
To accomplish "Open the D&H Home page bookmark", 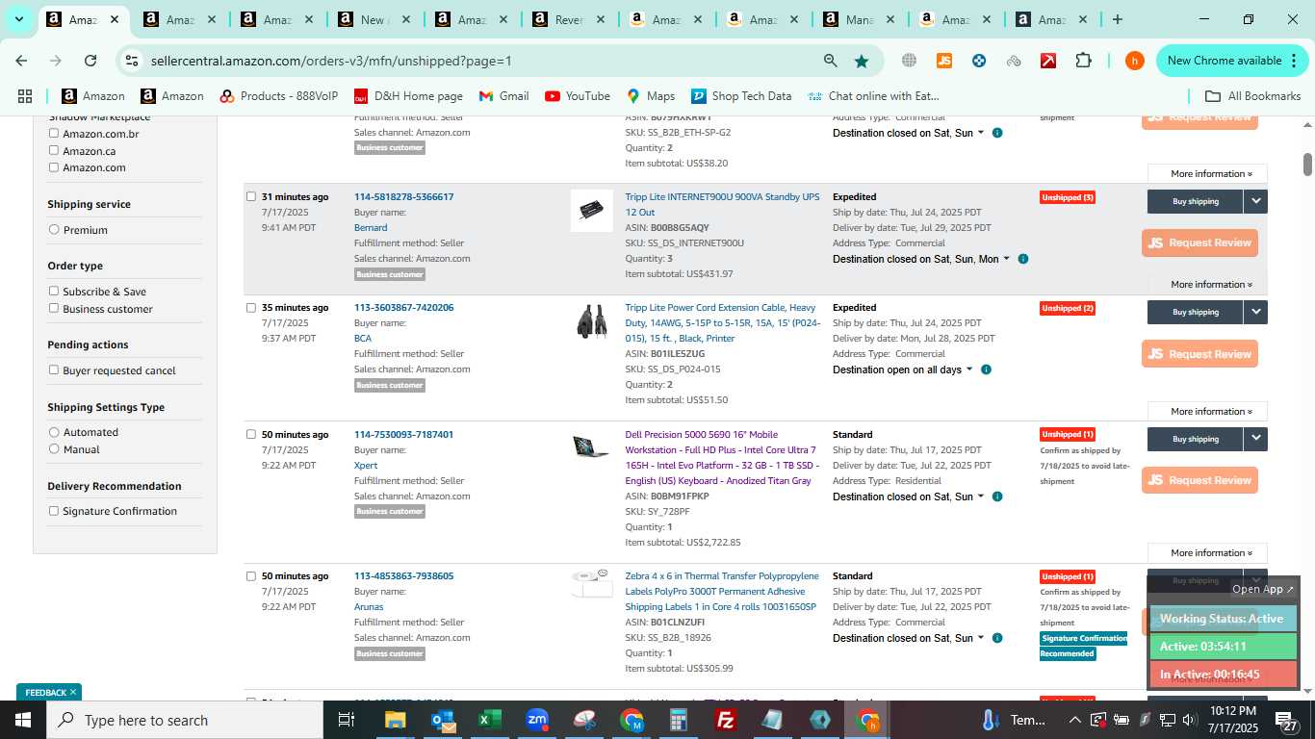I will tap(408, 96).
